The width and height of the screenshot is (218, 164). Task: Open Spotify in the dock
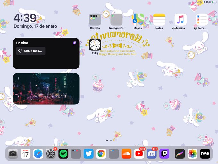click(x=63, y=153)
